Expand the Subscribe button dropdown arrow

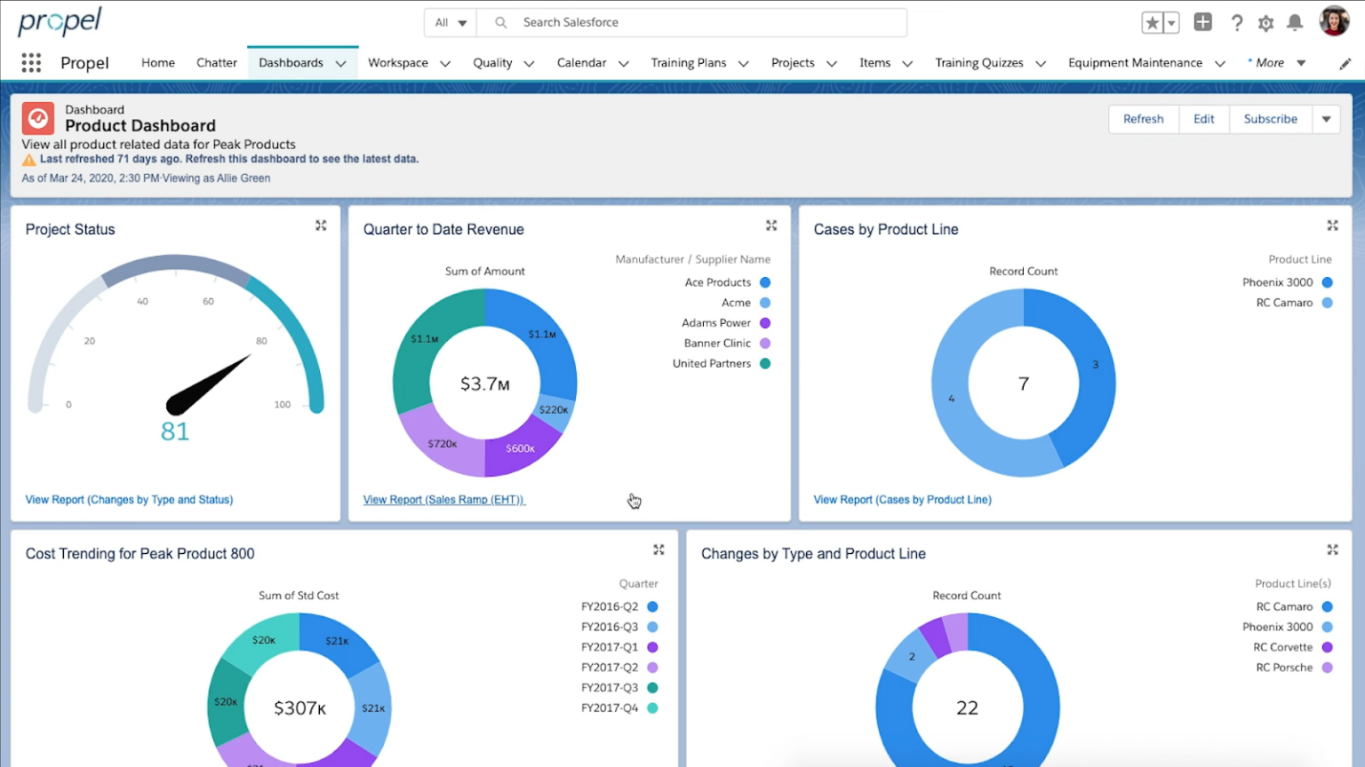(x=1326, y=118)
